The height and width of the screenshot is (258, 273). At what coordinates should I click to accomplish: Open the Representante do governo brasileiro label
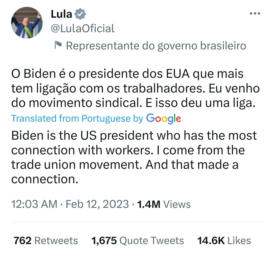tap(156, 46)
